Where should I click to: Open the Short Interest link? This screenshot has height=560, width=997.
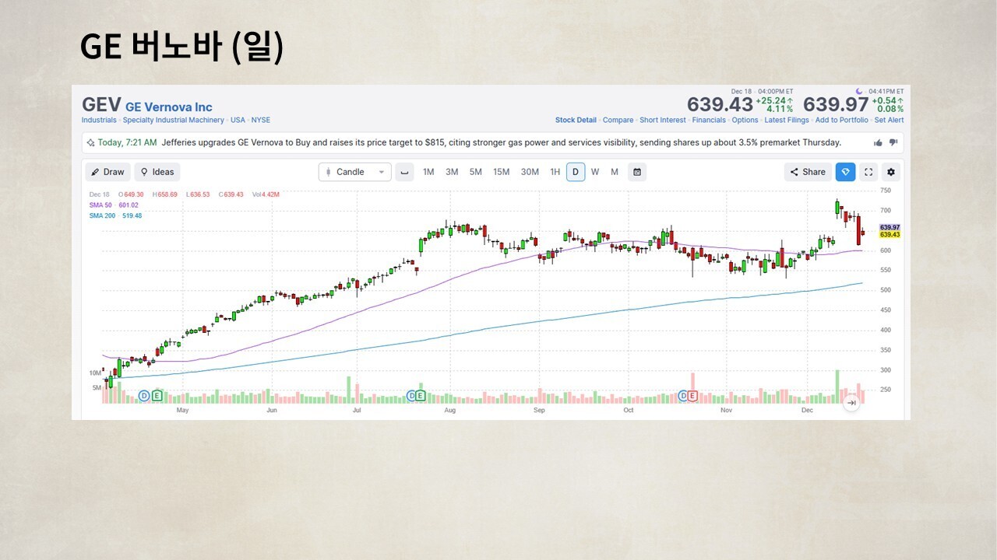(x=663, y=121)
